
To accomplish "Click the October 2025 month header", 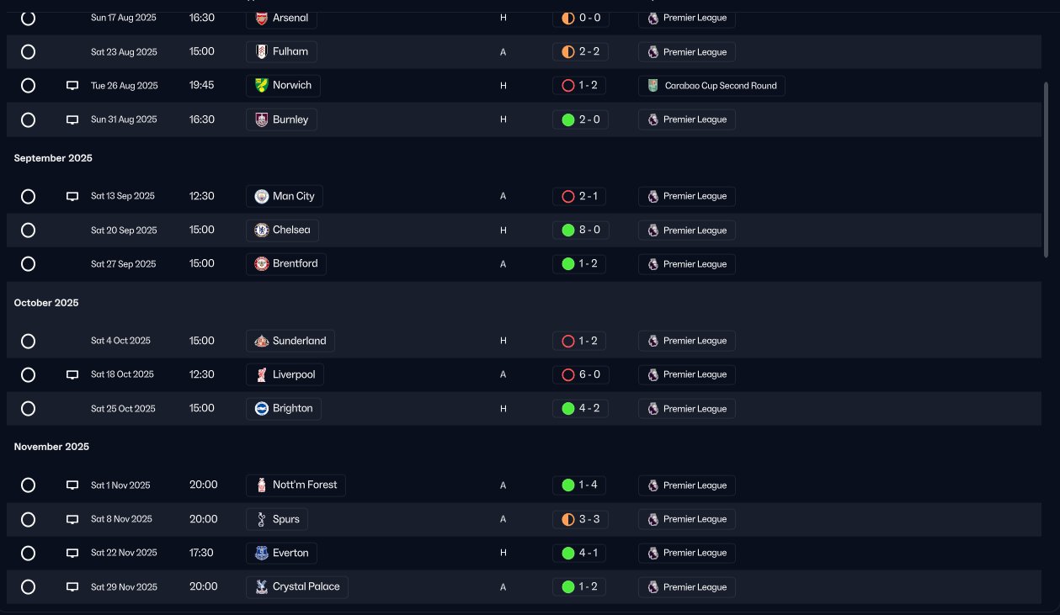I will tap(46, 303).
